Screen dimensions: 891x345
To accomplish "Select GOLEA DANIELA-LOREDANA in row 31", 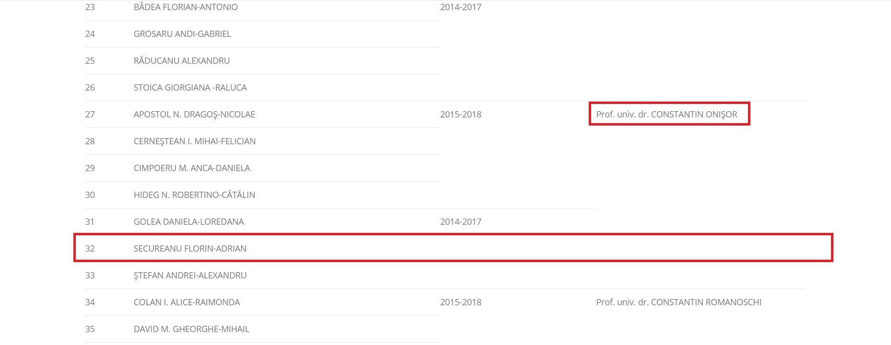I will coord(189,222).
